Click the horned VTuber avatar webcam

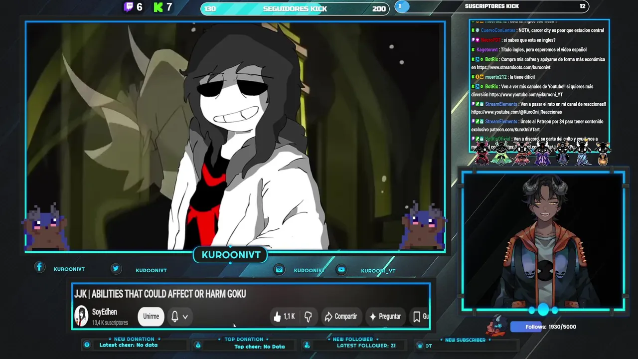543,242
